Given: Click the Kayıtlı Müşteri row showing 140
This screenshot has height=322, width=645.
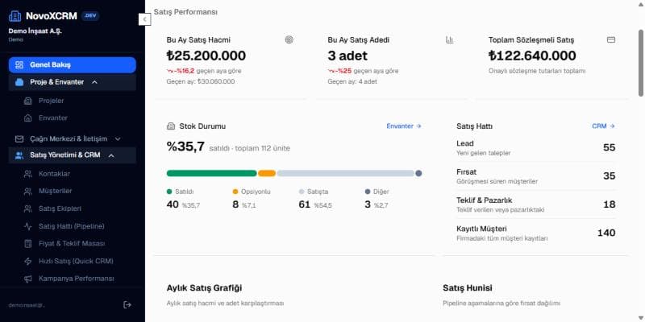Looking at the screenshot, I should [536, 233].
